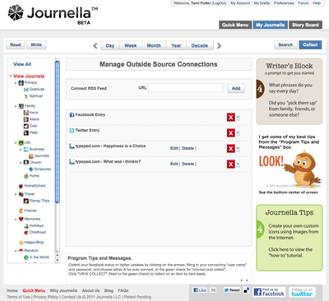Select the Year view tab

click(x=176, y=45)
